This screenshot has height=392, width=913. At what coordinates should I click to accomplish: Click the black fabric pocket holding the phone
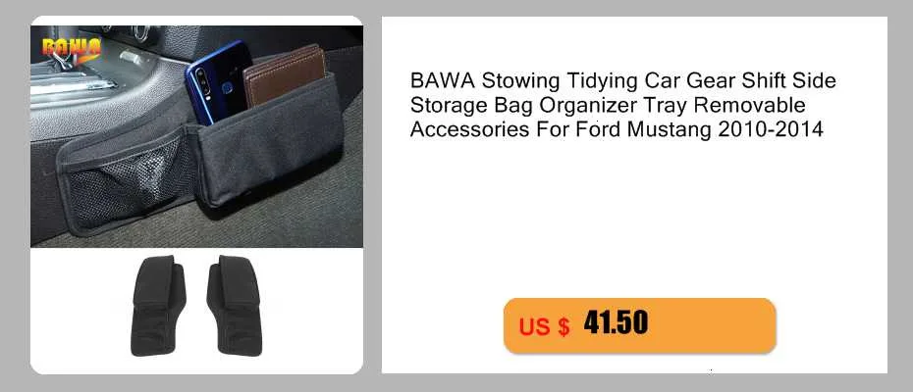(x=268, y=139)
